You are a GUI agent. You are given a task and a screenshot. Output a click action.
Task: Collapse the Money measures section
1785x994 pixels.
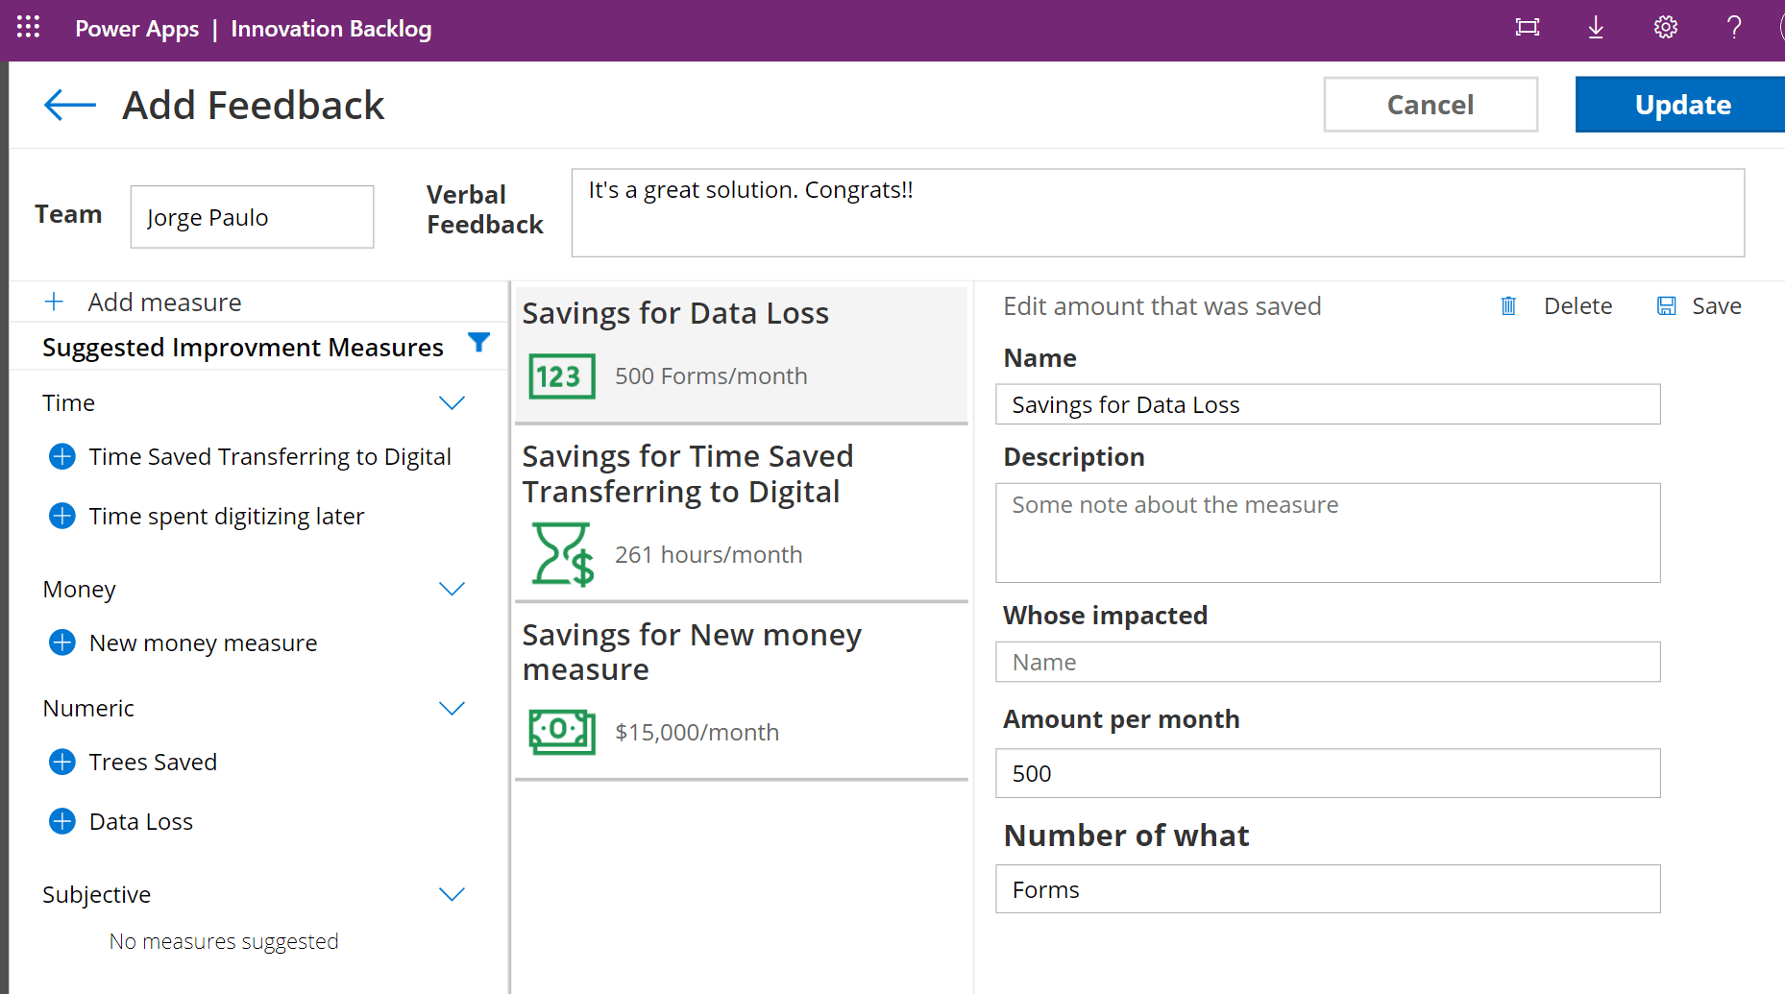(x=452, y=589)
